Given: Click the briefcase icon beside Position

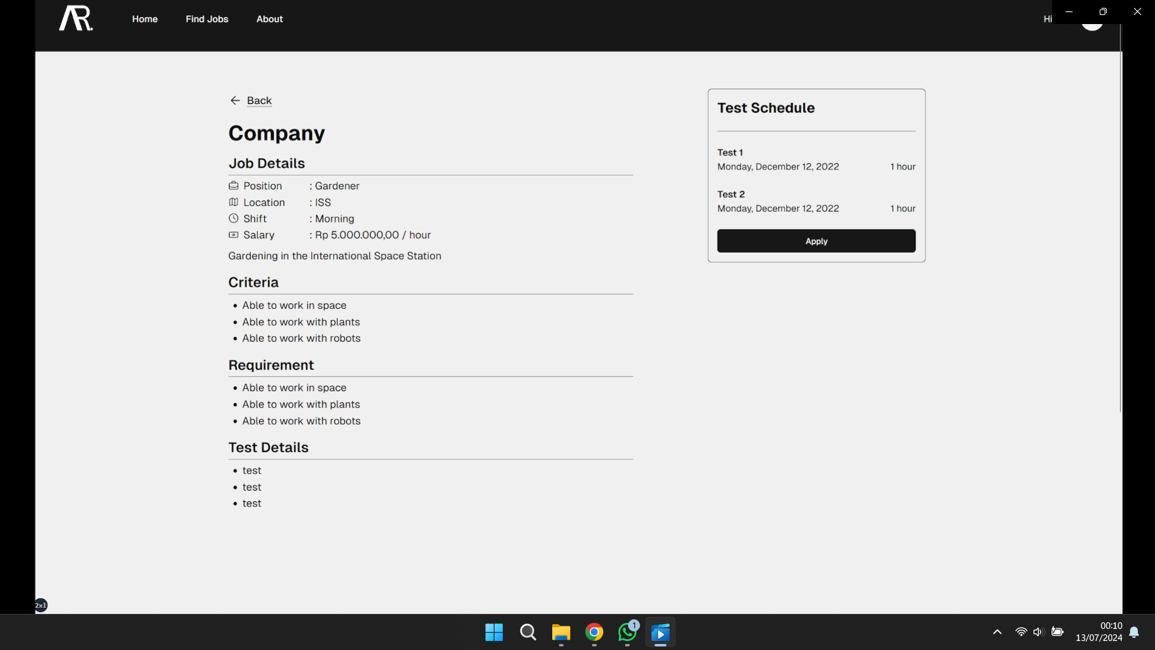Looking at the screenshot, I should [x=233, y=186].
